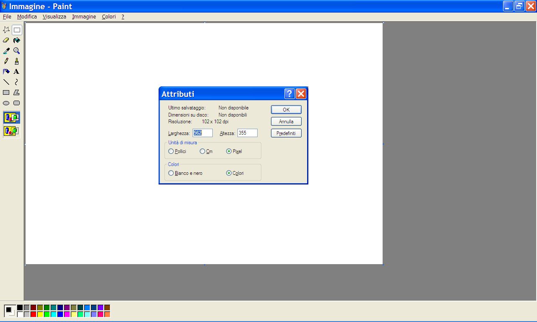Pick the dark gray color swatch
This screenshot has height=322, width=537.
coord(26,308)
